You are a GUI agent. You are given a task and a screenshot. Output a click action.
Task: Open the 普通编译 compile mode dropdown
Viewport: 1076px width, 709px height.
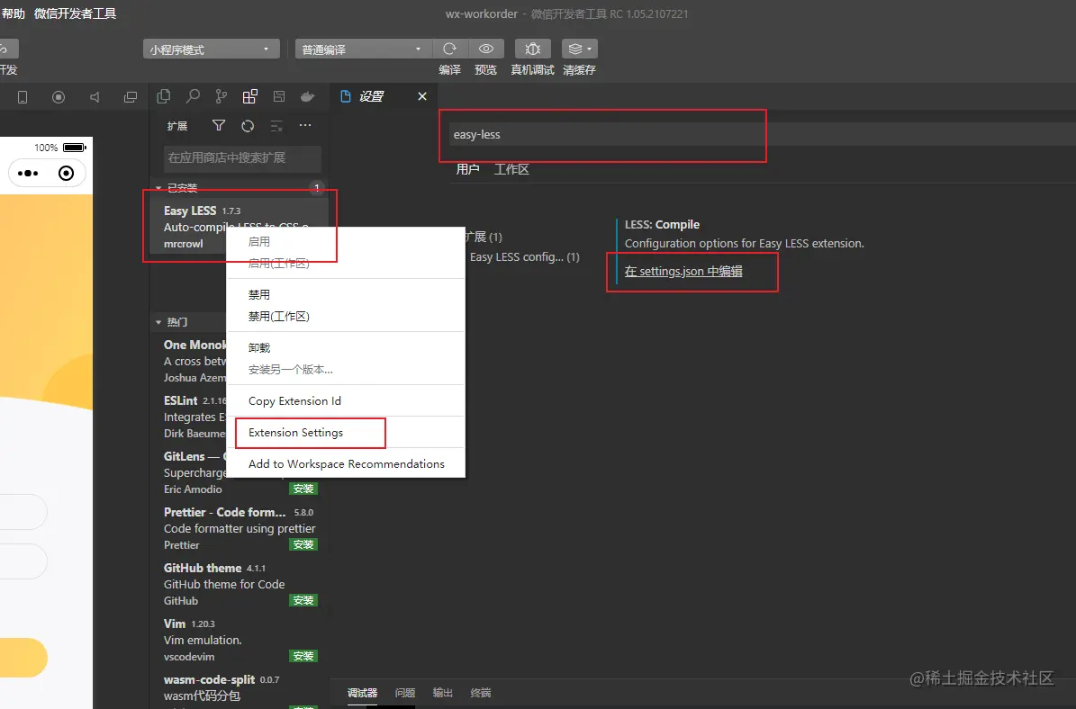pyautogui.click(x=363, y=49)
